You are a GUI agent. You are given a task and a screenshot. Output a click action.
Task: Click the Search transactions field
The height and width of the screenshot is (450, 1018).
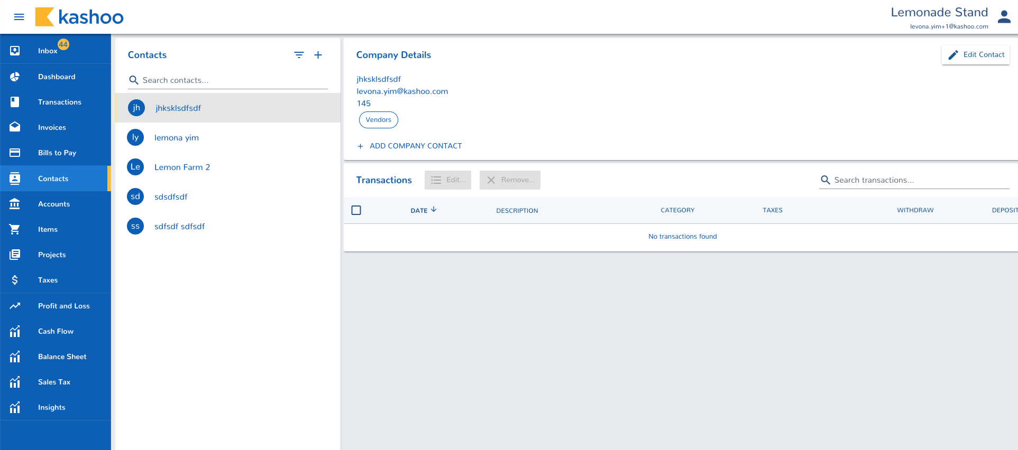click(x=920, y=180)
